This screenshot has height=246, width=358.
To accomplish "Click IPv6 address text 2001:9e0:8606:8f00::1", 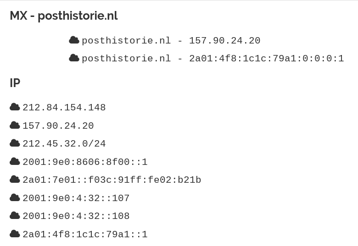I will point(85,162).
